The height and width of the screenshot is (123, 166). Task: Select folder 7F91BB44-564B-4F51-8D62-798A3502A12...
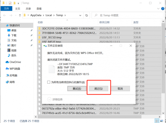tap(69, 33)
